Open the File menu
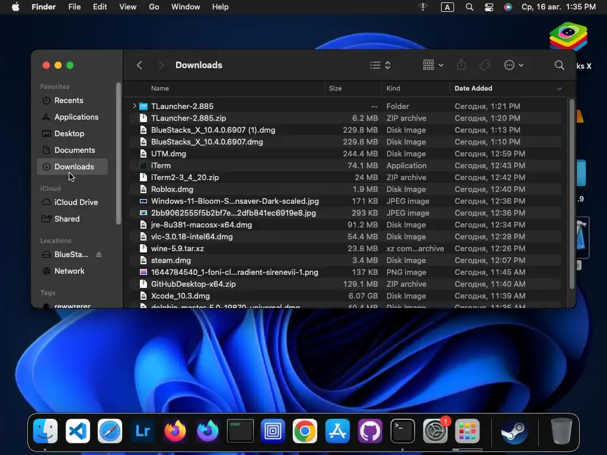 coord(74,7)
